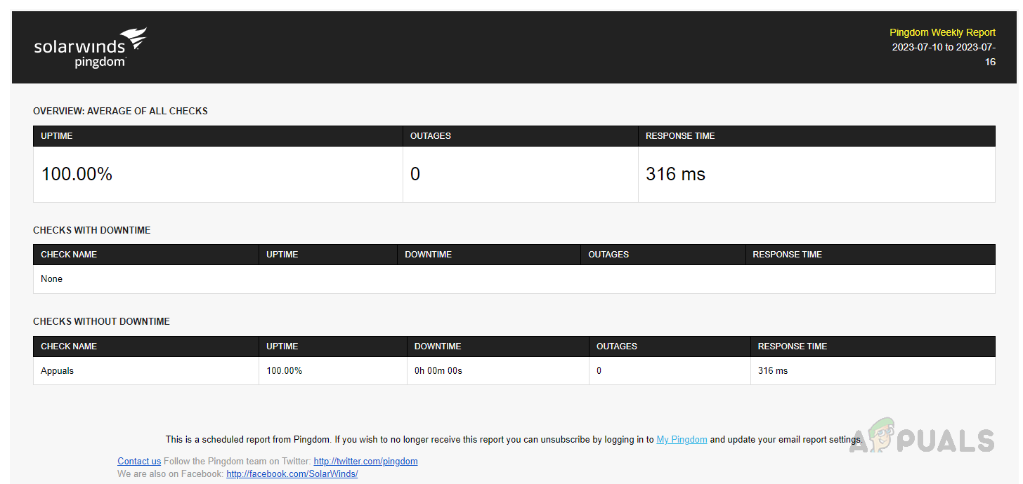
Task: Click the Appuals row uptime 100.00%
Action: pyautogui.click(x=284, y=370)
